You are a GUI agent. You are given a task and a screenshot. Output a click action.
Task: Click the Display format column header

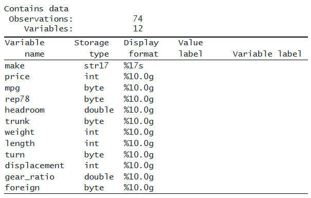(141, 48)
